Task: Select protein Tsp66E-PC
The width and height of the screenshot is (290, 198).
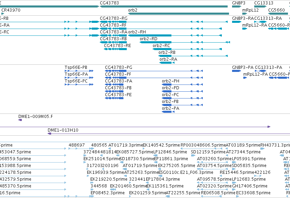Action: click(x=76, y=81)
